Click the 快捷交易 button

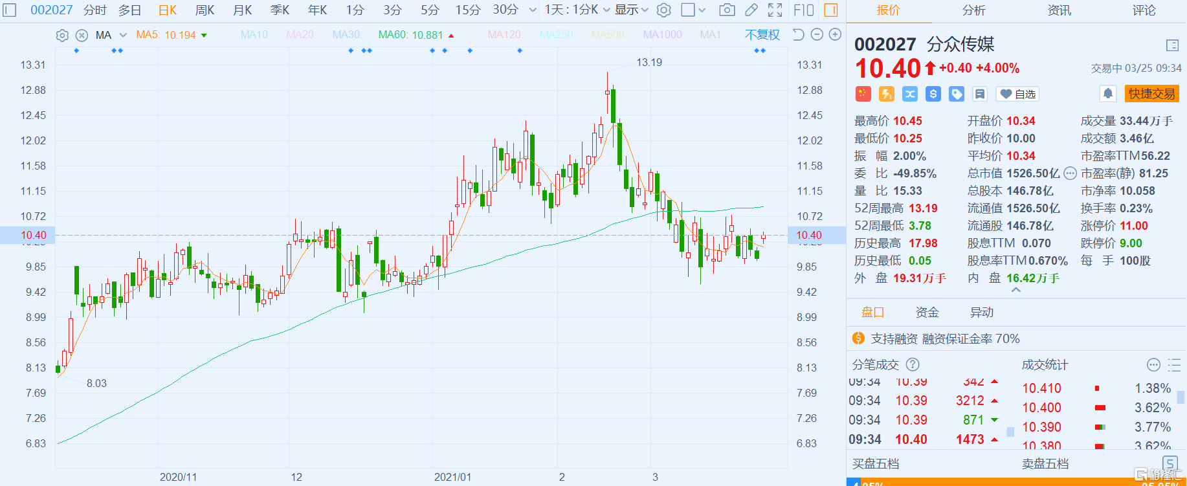(1151, 94)
